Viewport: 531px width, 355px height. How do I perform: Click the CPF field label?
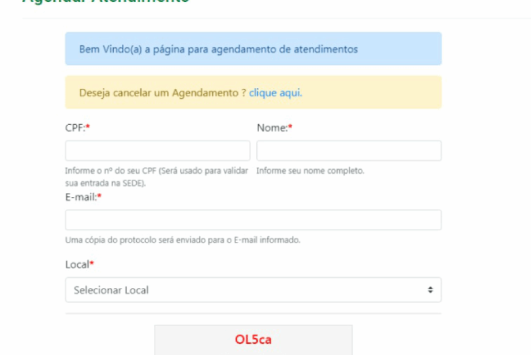(x=74, y=128)
